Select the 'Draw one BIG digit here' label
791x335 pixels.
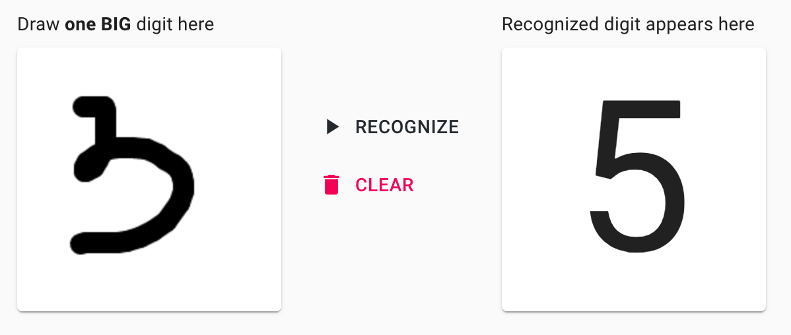click(x=116, y=24)
